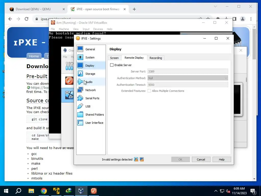Open Chrome tab search chevron
The height and width of the screenshot is (196, 261).
tap(215, 6)
